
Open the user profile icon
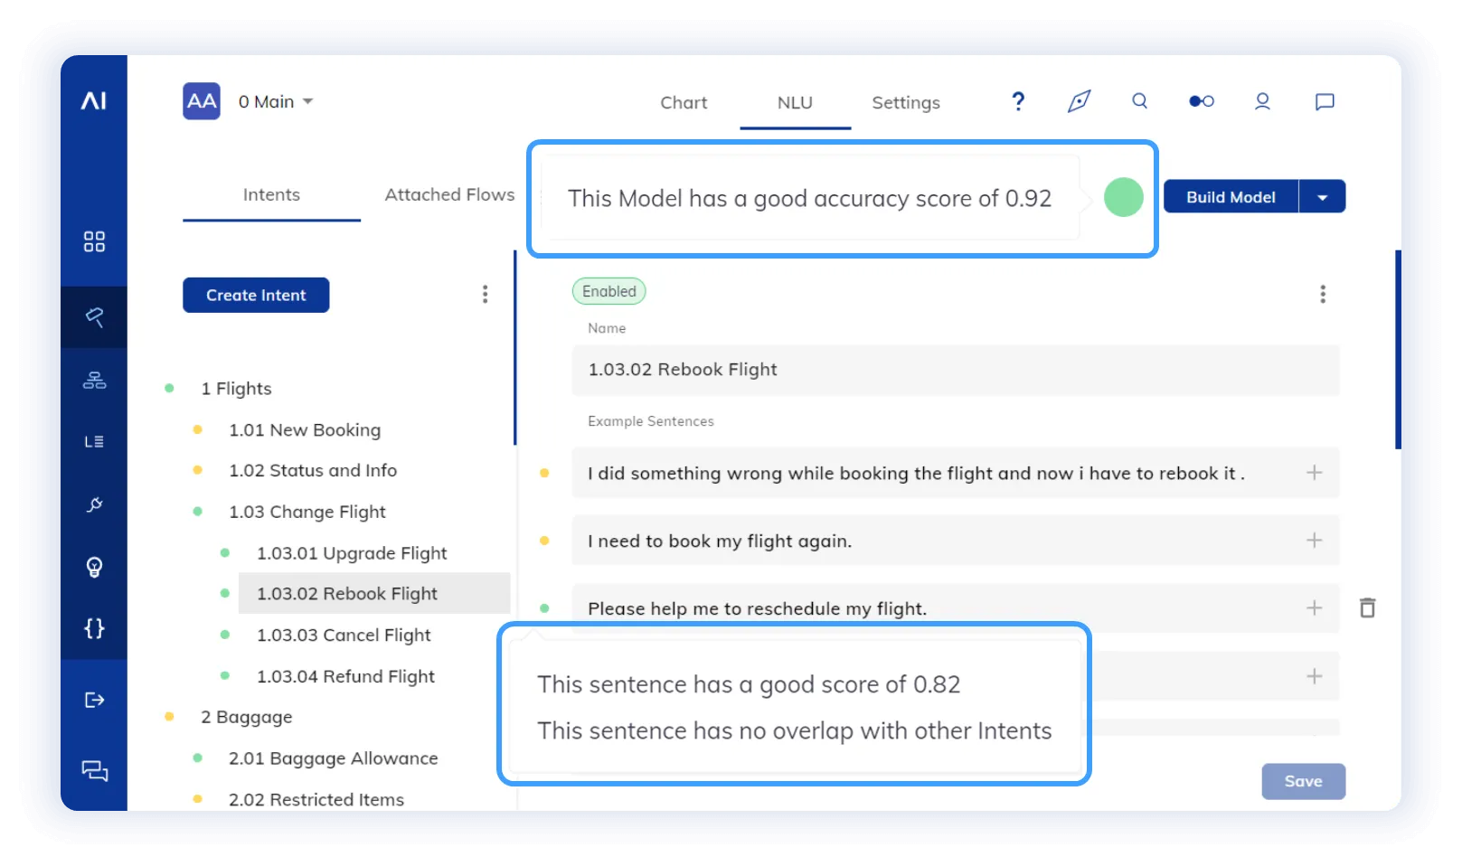click(1262, 101)
